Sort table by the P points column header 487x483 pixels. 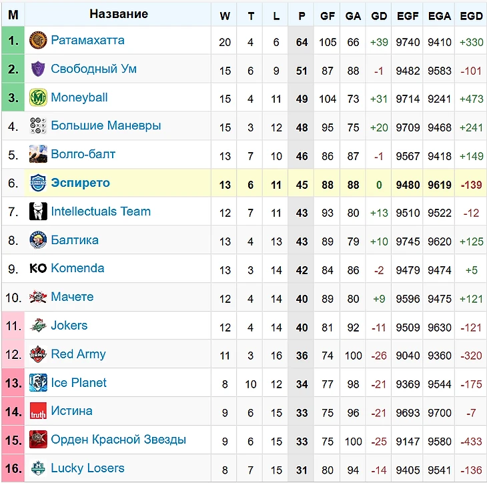[x=302, y=15]
